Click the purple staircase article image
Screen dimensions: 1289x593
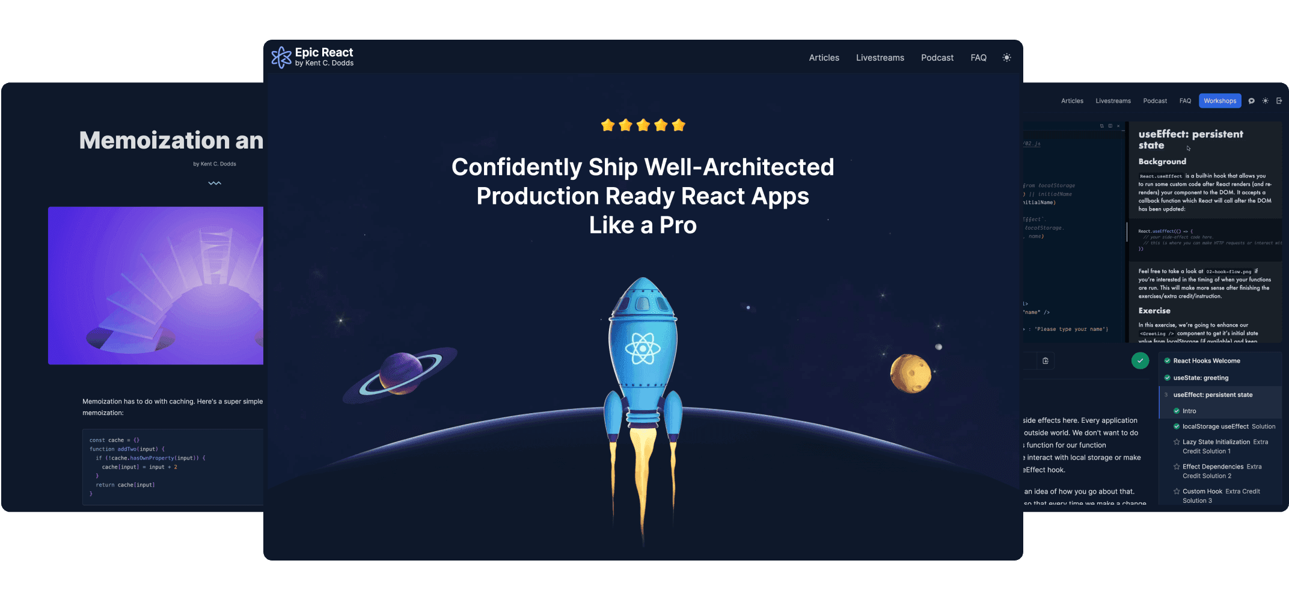[156, 286]
